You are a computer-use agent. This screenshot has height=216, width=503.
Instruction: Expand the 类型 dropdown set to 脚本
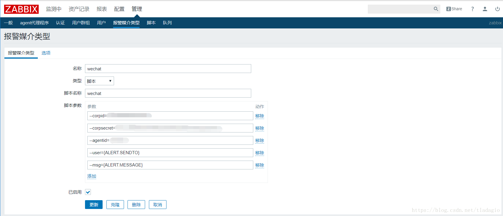coord(99,81)
